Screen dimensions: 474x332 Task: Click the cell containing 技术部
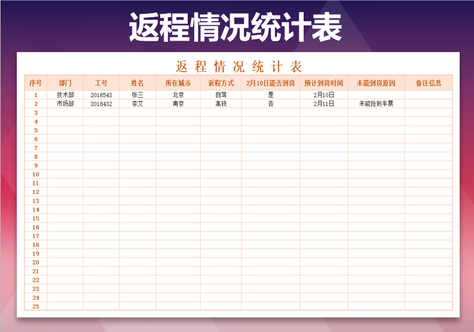pos(65,95)
